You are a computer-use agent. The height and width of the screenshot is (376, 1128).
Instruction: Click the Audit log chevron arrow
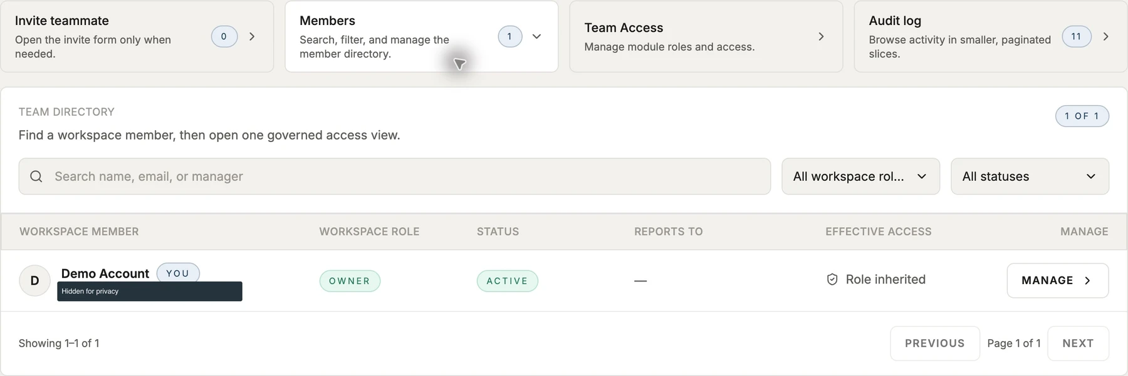[x=1105, y=36]
